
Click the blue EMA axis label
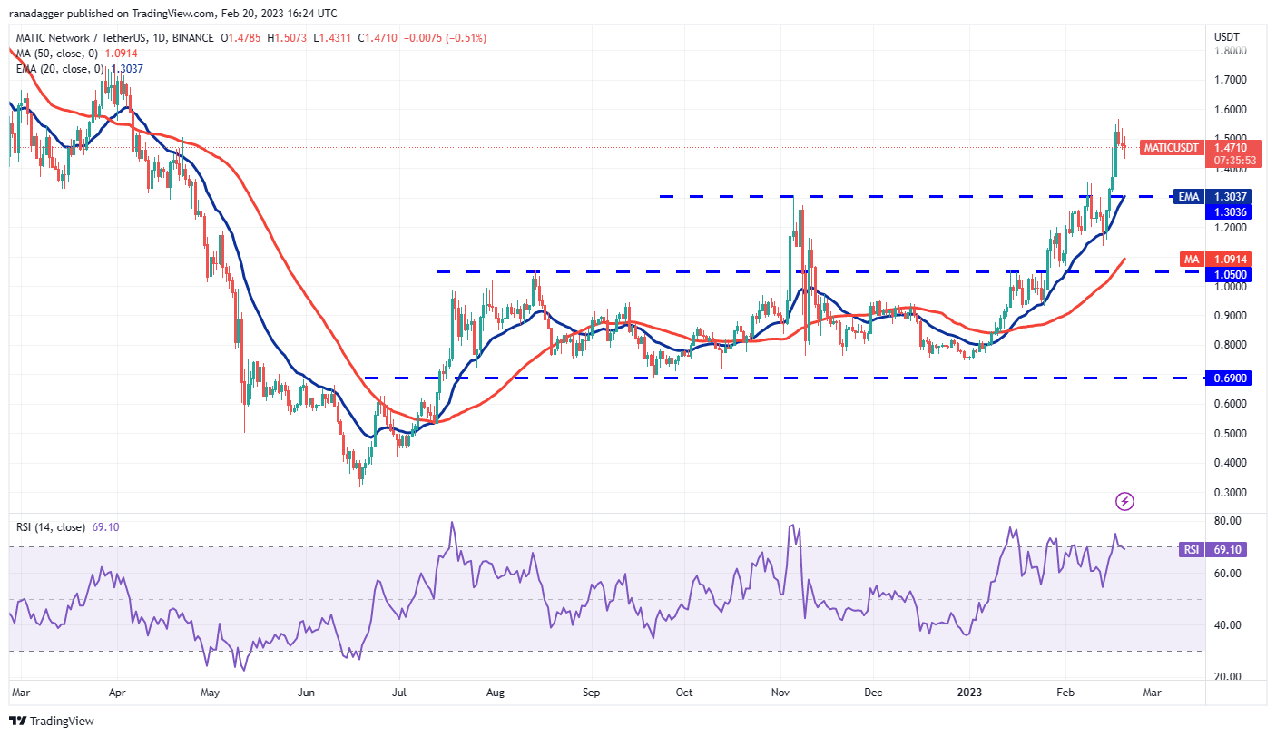pyautogui.click(x=1190, y=197)
